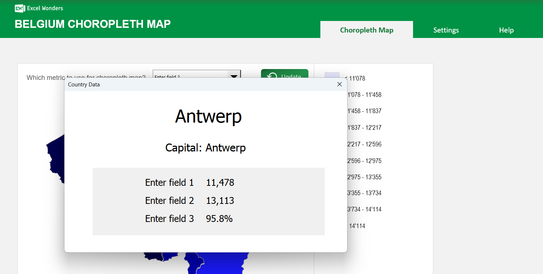Click the EW Excel Wonders logo icon
This screenshot has width=543, height=274.
(20, 8)
